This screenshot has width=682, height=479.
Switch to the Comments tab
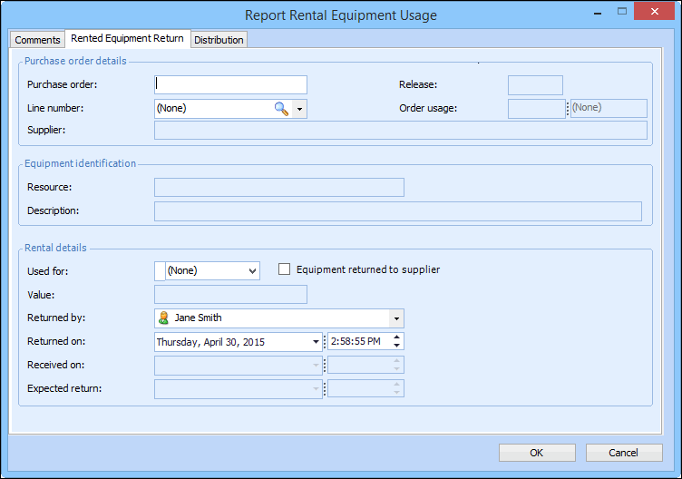pyautogui.click(x=37, y=40)
